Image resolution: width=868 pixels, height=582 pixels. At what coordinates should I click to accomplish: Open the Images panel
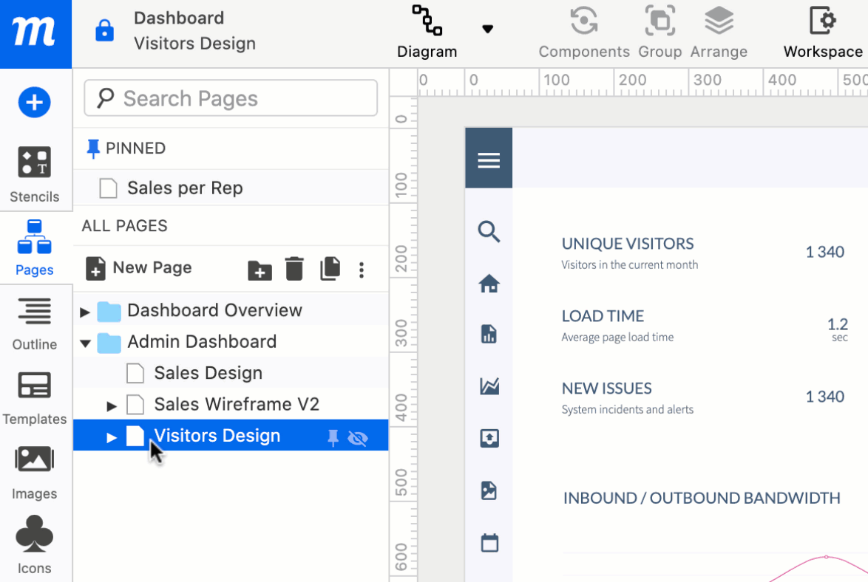coord(35,470)
